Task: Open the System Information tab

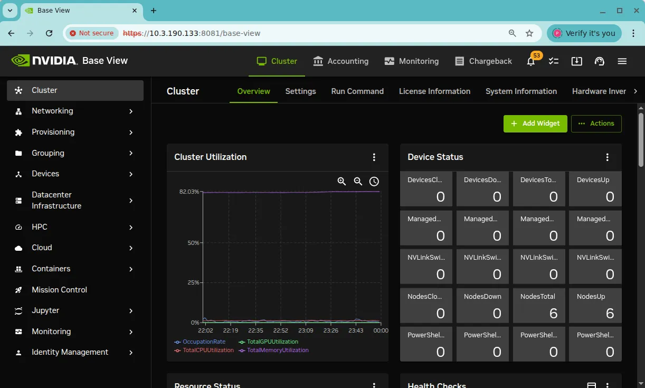Action: click(x=521, y=91)
